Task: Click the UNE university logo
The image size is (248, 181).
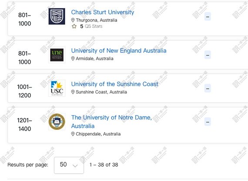Action: (x=57, y=55)
